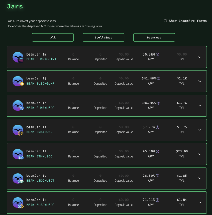Click the Jars page heading
Viewport: 212px width, 215px height.
tap(15, 6)
